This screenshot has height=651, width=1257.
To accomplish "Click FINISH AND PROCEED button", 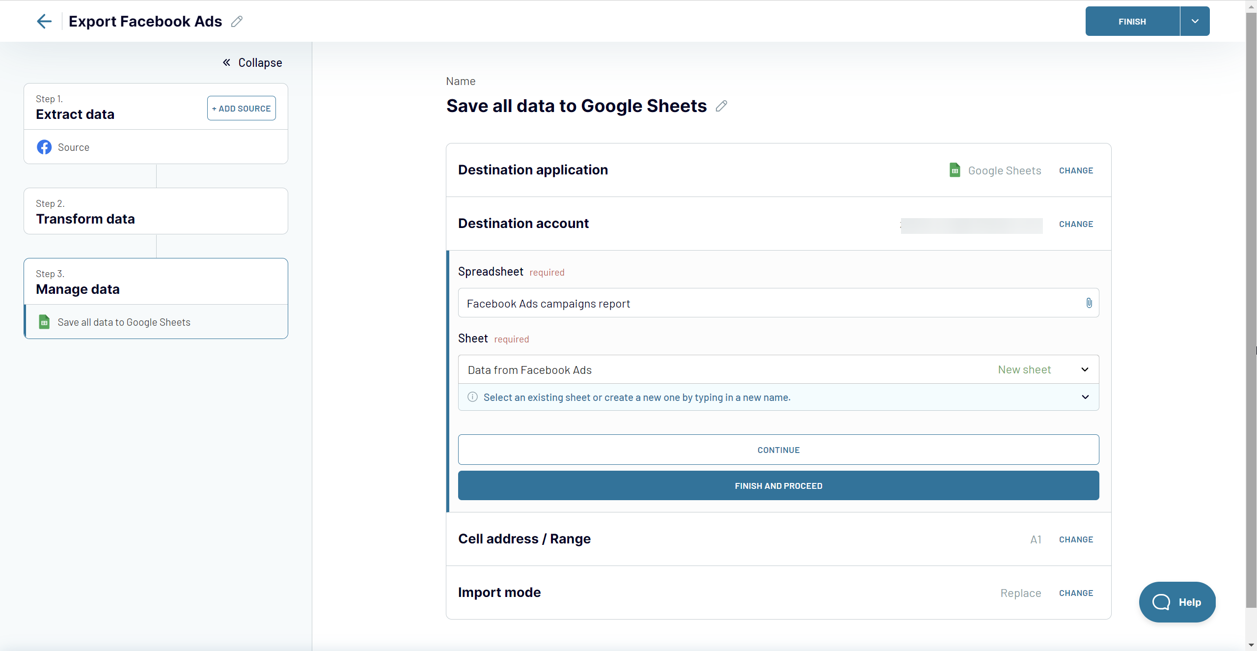I will pos(778,485).
